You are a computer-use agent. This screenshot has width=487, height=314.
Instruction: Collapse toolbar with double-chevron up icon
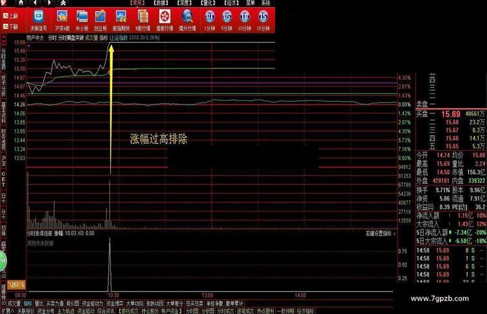(x=63, y=3)
